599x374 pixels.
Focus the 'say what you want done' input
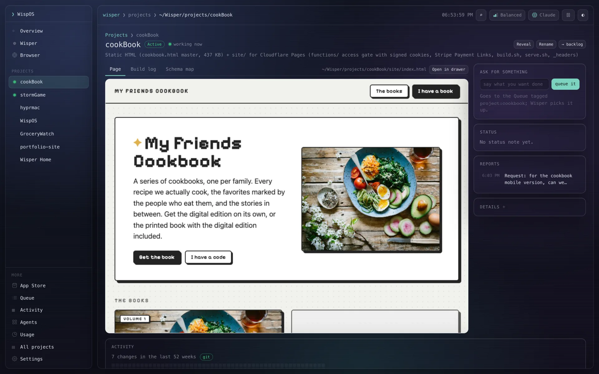point(514,84)
